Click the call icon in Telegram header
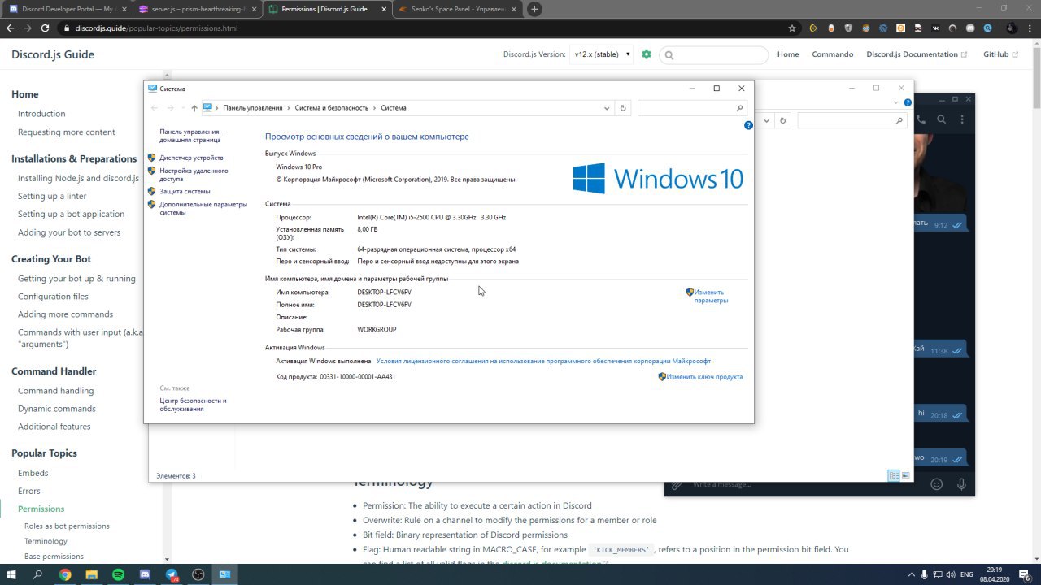 (921, 119)
